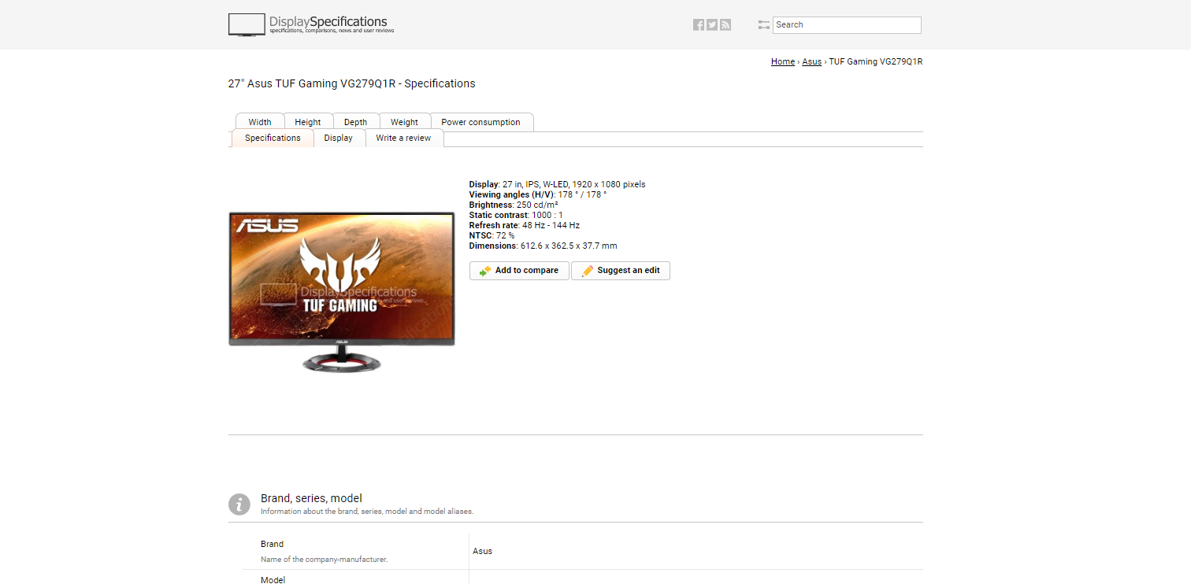1191x584 pixels.
Task: Click the info icon next to Brand, series, model
Action: click(239, 505)
